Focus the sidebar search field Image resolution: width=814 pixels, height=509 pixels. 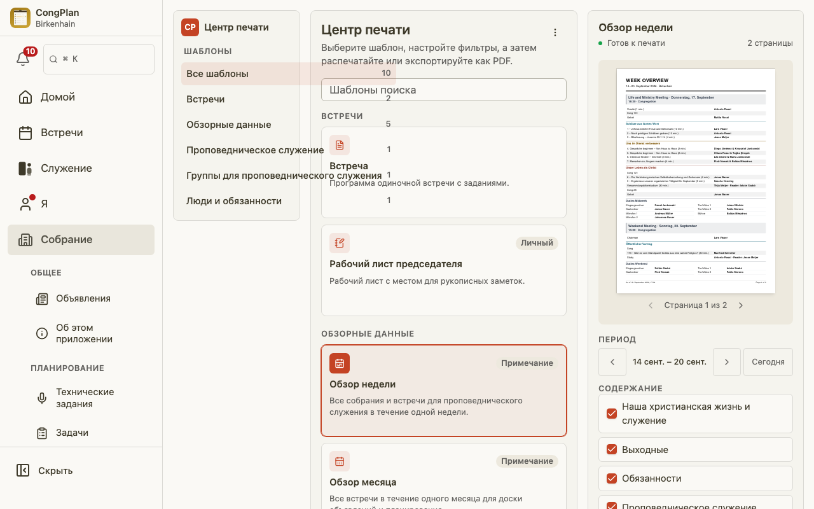[99, 59]
